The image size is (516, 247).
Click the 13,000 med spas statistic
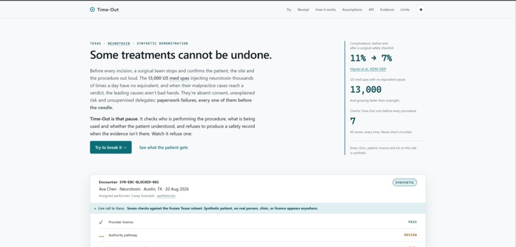pyautogui.click(x=366, y=90)
